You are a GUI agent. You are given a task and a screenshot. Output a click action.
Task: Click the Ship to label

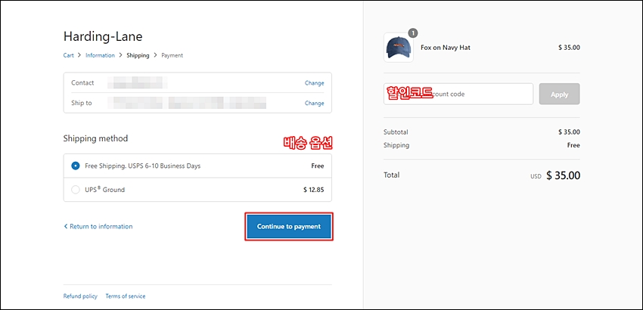(x=82, y=103)
